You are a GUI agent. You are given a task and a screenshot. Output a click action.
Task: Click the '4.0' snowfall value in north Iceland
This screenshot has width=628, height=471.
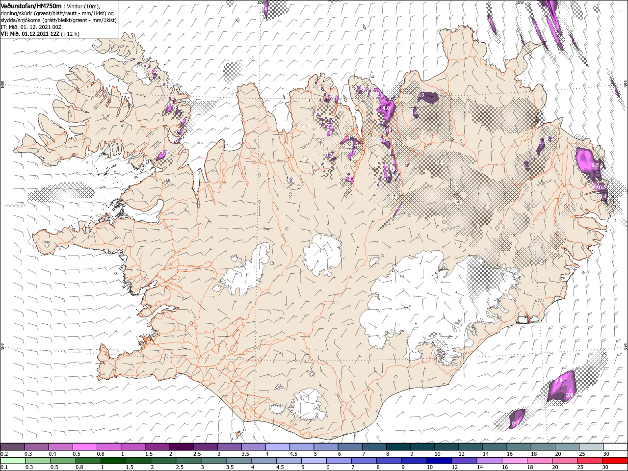point(387,108)
